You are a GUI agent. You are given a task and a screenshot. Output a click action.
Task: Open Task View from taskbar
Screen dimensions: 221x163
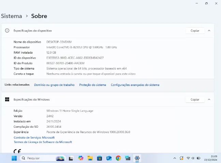coord(71,158)
